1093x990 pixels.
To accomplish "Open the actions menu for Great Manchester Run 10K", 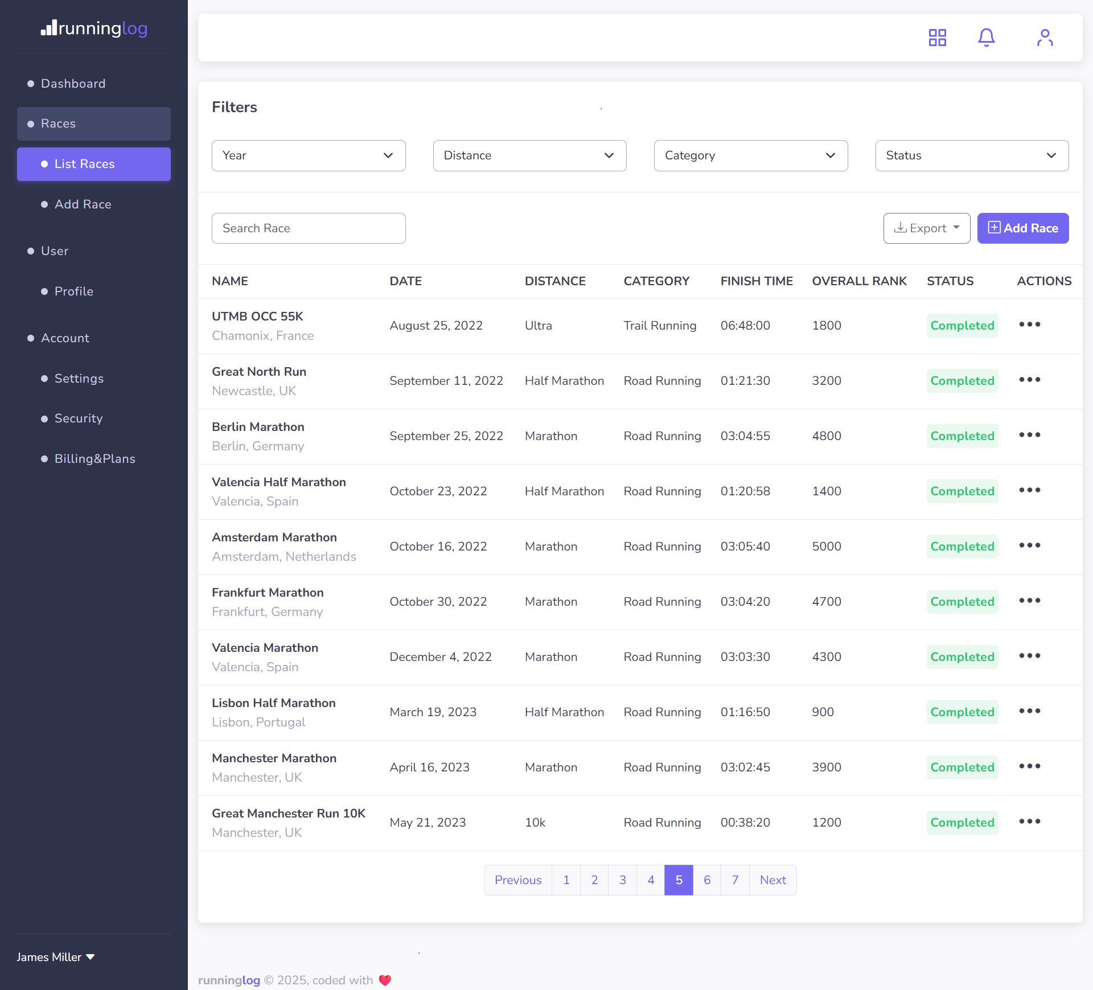I will click(x=1029, y=821).
